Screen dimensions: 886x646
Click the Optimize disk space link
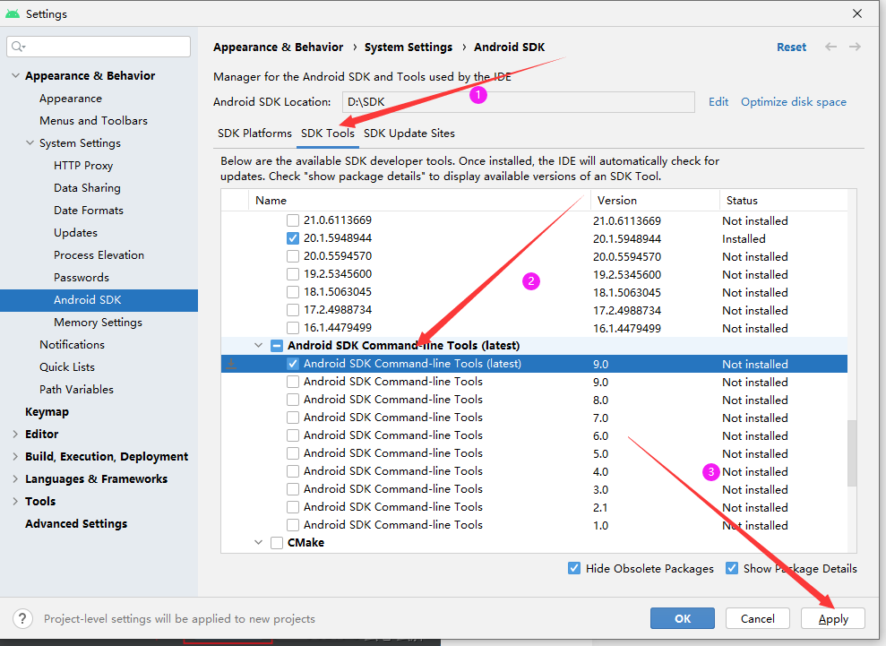(793, 102)
